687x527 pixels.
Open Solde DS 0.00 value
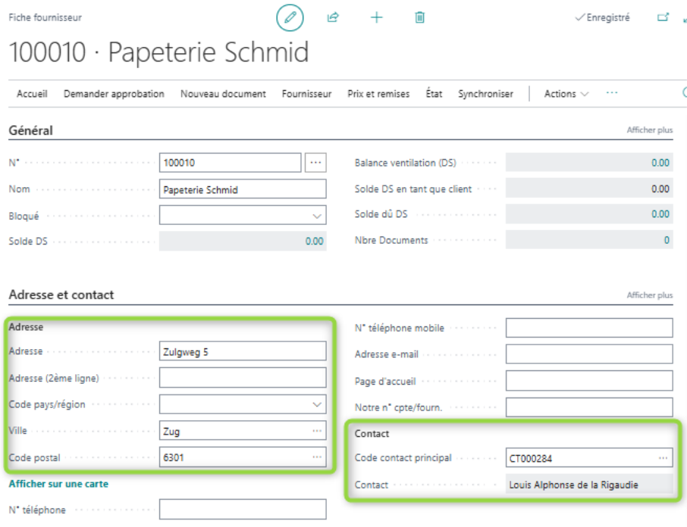[314, 242]
